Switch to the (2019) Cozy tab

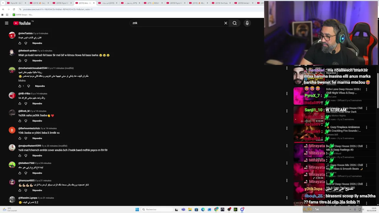39,3
